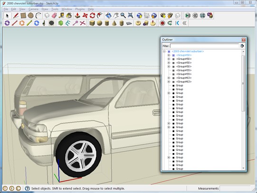The height and width of the screenshot is (193, 257).
Task: Choose the red circular-arrows Rotate tool
Action: point(92,16)
